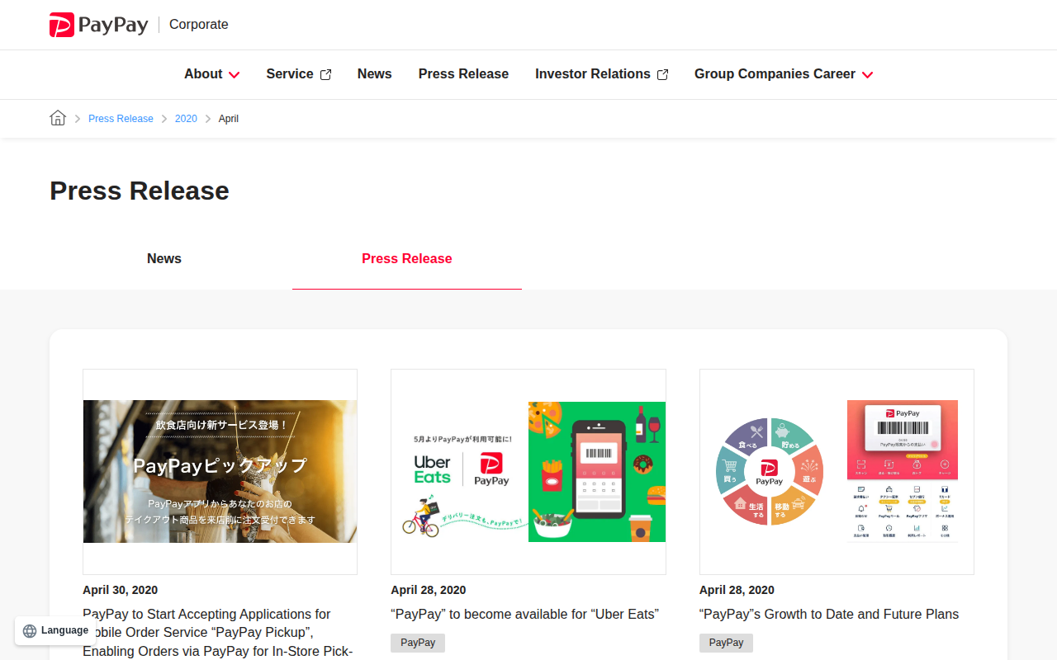Follow the 2020 breadcrumb link
This screenshot has width=1057, height=660.
tap(186, 119)
